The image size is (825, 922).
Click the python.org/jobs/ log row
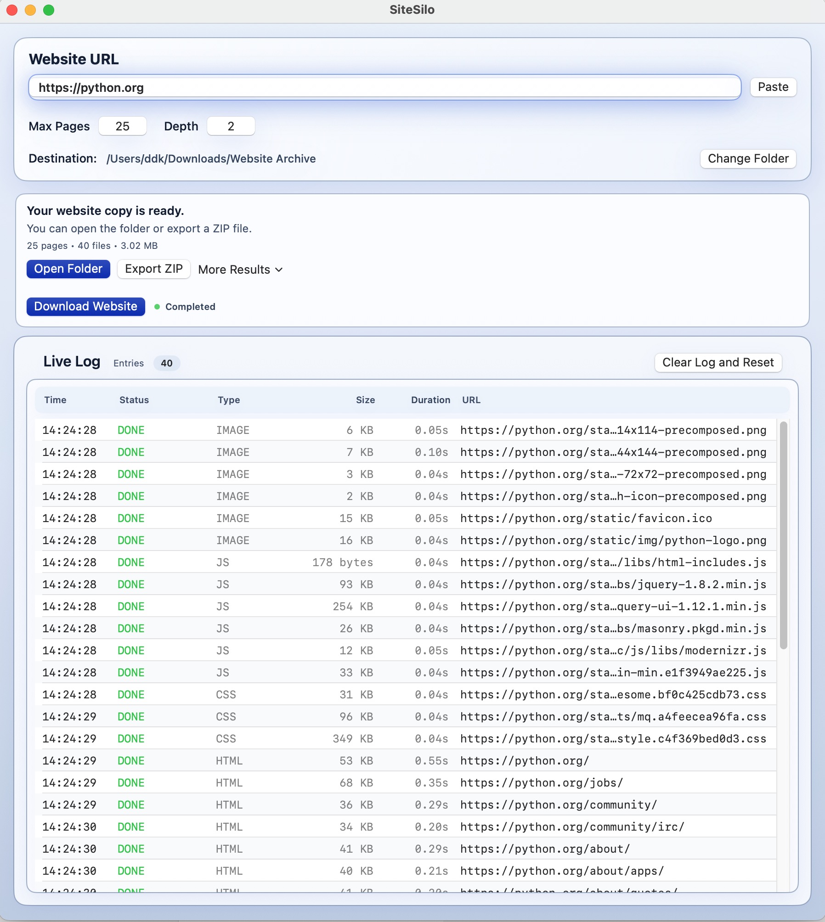point(406,783)
